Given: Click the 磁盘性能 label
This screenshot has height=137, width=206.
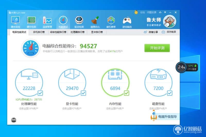Looking at the screenshot, I should [158, 104].
